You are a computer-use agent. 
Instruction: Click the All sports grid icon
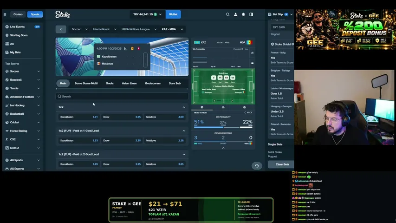click(x=7, y=44)
